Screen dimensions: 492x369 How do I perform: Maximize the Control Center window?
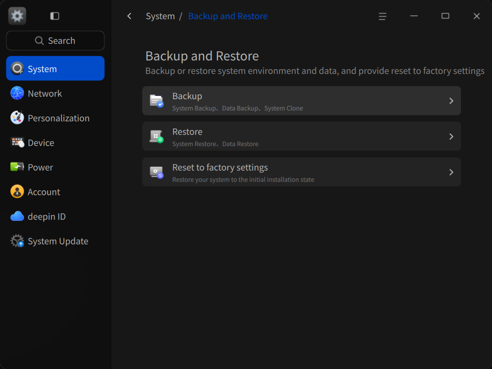click(445, 16)
